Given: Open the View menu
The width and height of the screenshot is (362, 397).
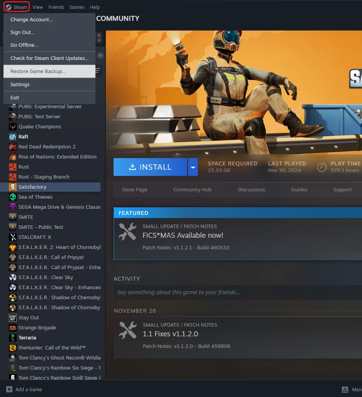Looking at the screenshot, I should pyautogui.click(x=38, y=7).
